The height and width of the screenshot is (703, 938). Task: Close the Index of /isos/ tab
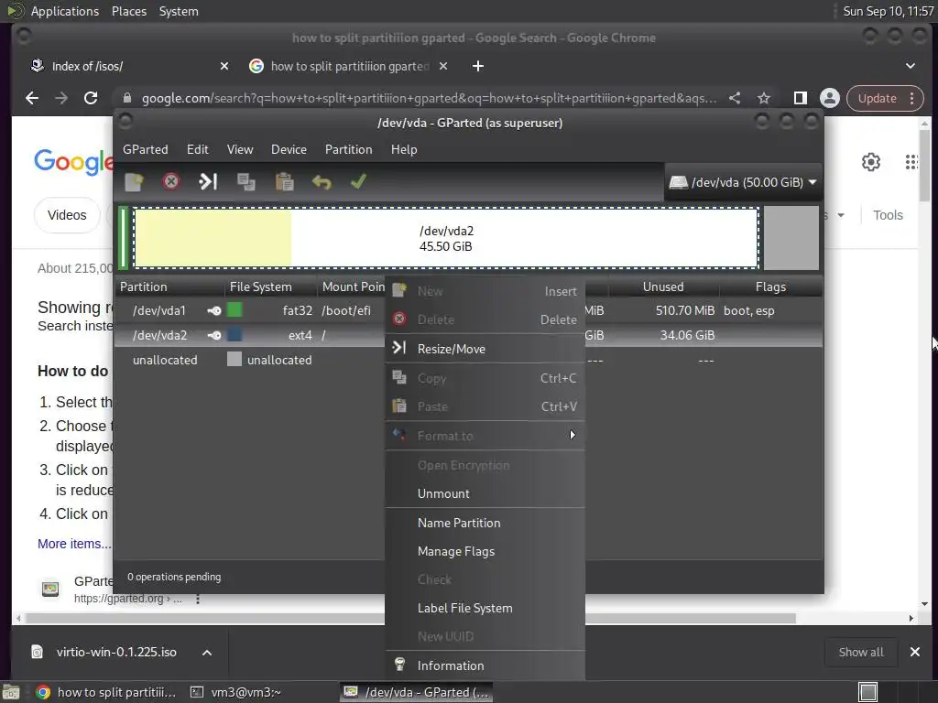coord(224,66)
